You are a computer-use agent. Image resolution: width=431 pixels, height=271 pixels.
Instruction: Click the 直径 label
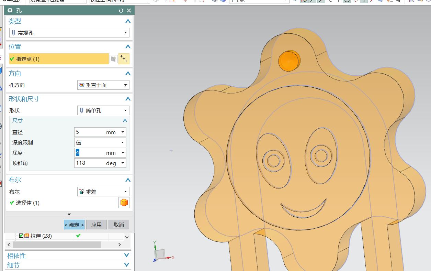pos(18,132)
